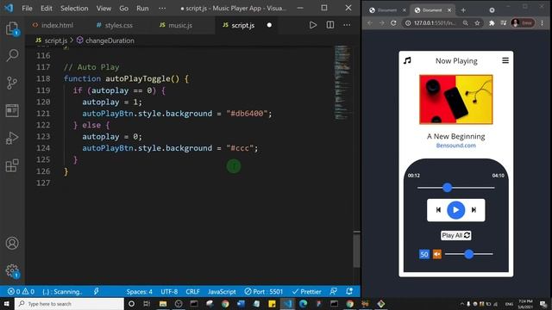The image size is (552, 310).
Task: Change indentation via Spaces: 4
Action: (140, 291)
